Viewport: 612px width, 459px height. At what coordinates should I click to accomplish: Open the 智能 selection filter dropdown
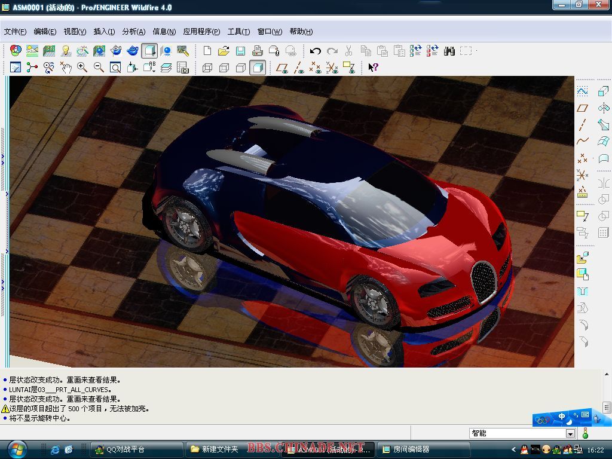coord(570,433)
